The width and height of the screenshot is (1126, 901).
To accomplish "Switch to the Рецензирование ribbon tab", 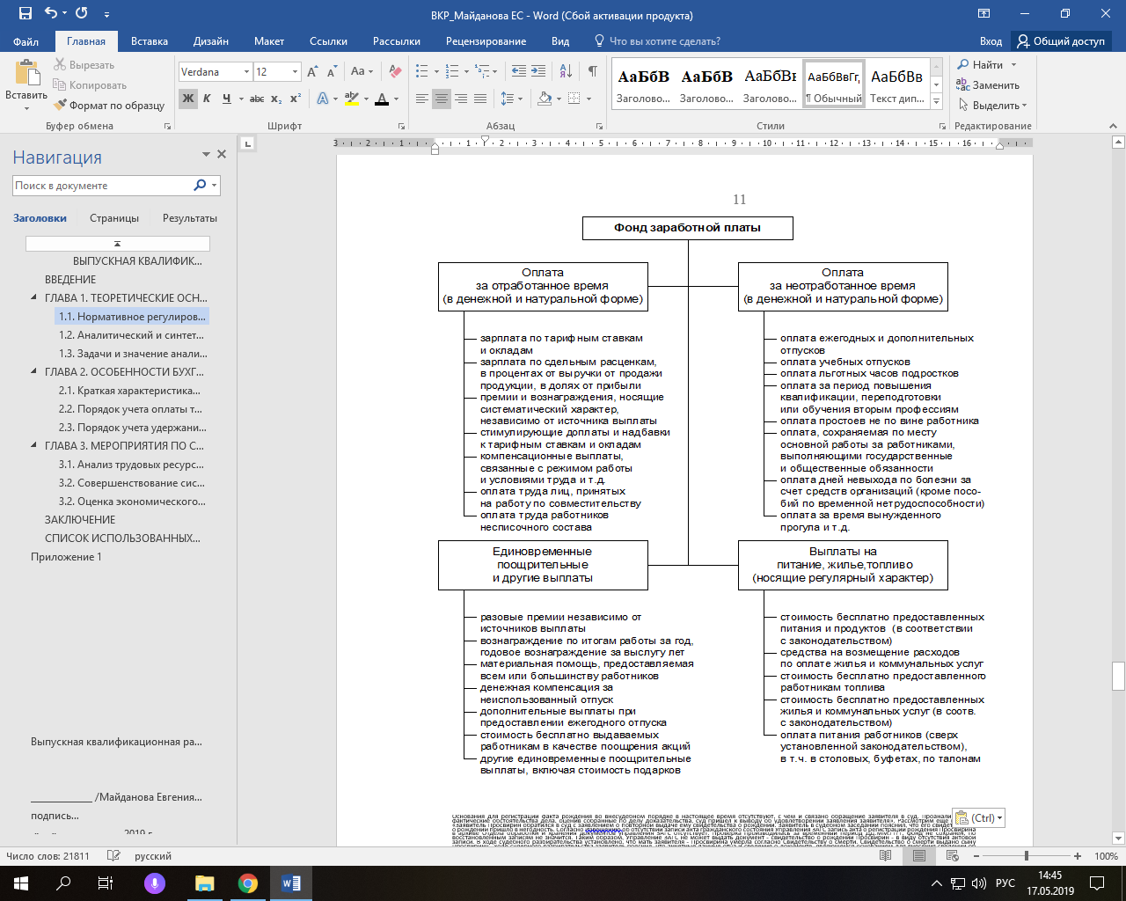I will (x=486, y=41).
